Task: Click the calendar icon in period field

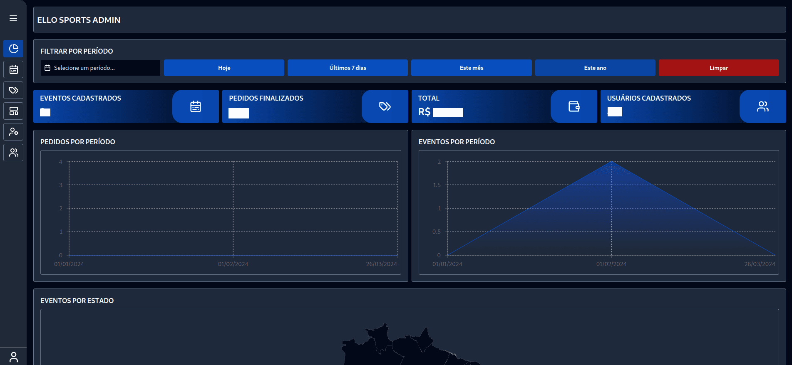Action: point(47,68)
